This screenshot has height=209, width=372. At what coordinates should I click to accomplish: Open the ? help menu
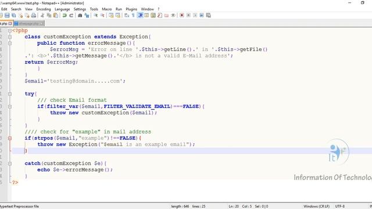click(159, 9)
